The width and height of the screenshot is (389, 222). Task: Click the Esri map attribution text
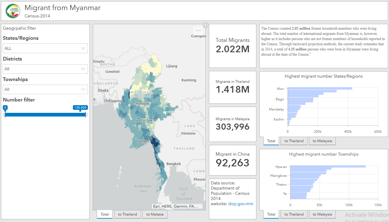(x=178, y=206)
